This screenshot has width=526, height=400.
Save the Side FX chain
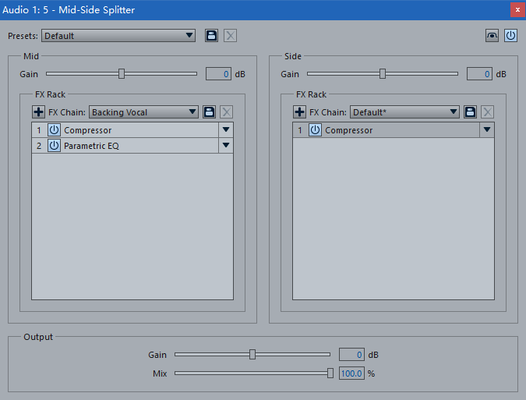(470, 112)
